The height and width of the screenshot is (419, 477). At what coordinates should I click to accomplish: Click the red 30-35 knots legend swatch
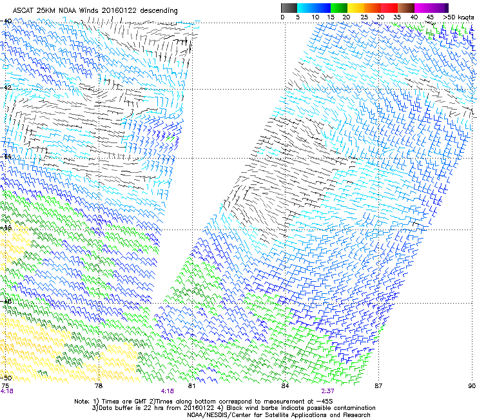click(389, 8)
